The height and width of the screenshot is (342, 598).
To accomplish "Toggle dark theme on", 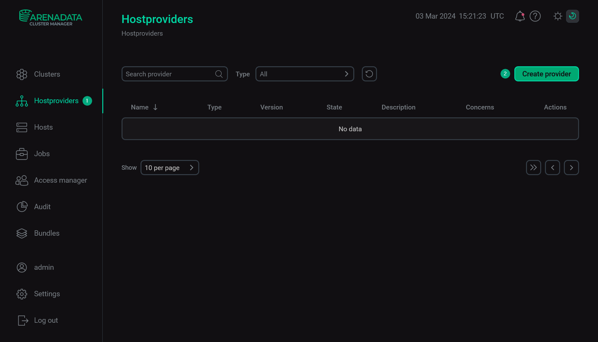I will click(572, 16).
